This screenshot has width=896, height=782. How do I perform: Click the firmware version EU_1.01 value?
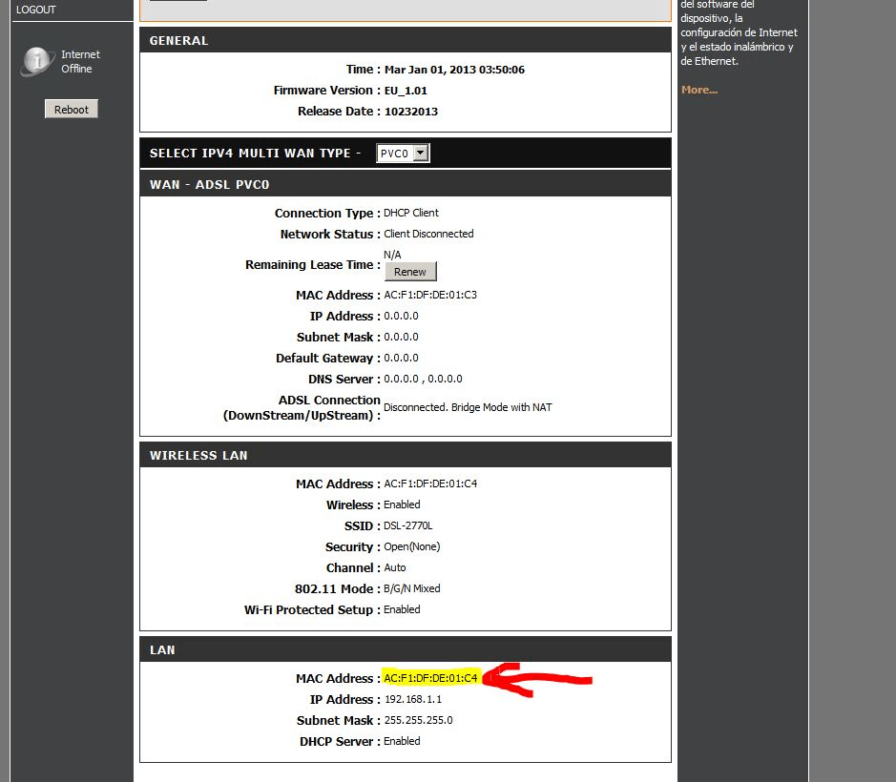pos(406,91)
